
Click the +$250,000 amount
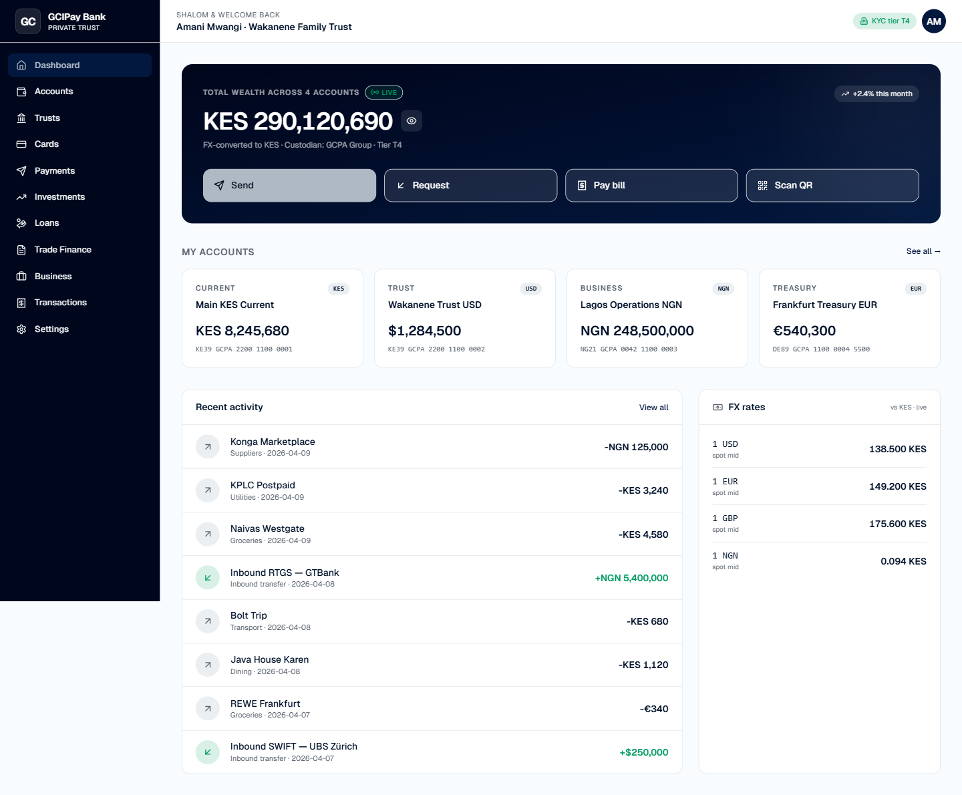point(644,752)
